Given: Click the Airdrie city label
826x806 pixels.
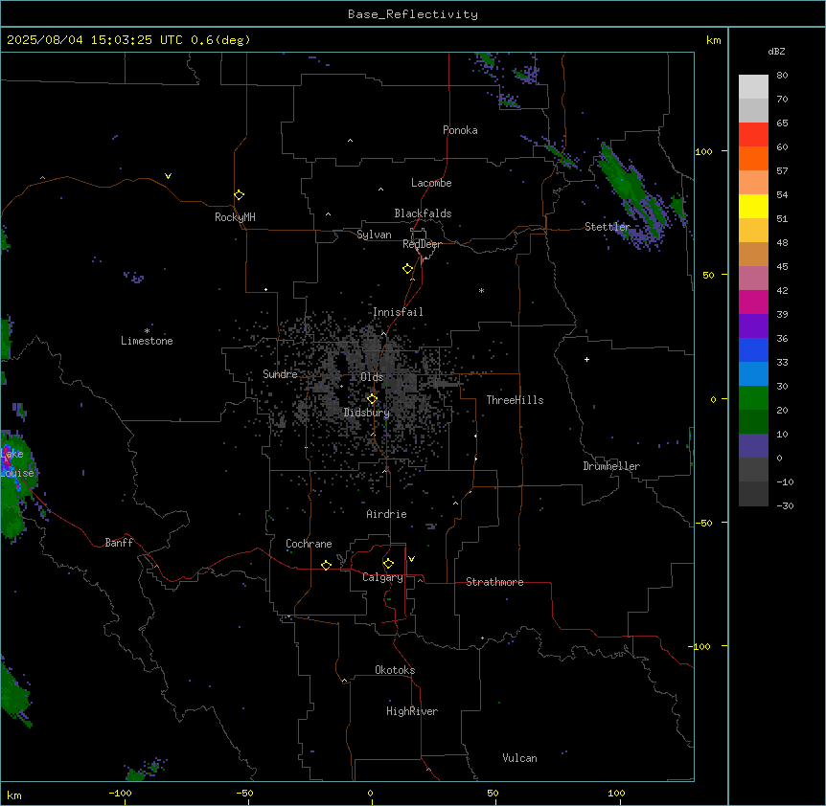Looking at the screenshot, I should (387, 514).
